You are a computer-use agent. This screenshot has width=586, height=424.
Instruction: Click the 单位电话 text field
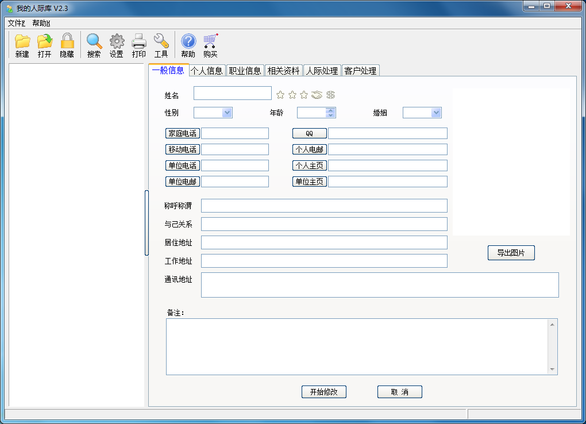pos(235,165)
